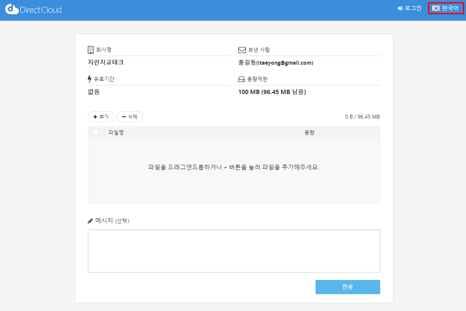Click the company name 지란지교테크
Screen dimensions: 466x311
tap(106, 63)
